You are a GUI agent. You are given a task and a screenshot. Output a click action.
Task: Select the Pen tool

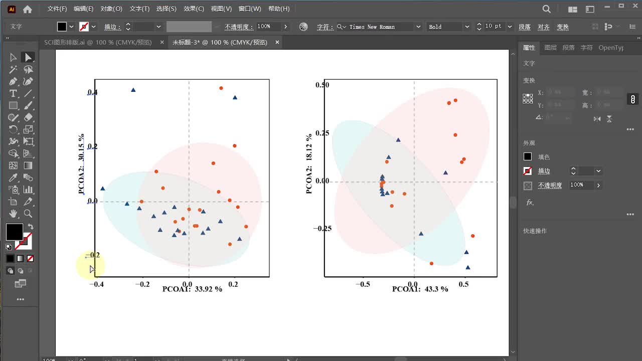pos(14,82)
